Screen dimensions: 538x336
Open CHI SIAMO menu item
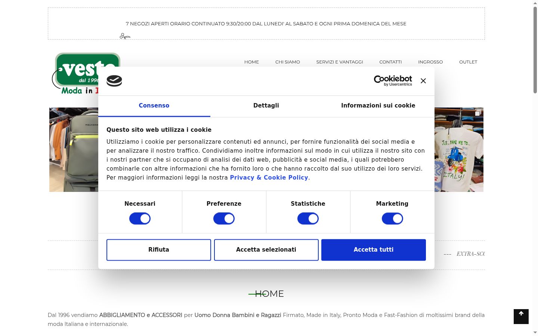(x=288, y=62)
